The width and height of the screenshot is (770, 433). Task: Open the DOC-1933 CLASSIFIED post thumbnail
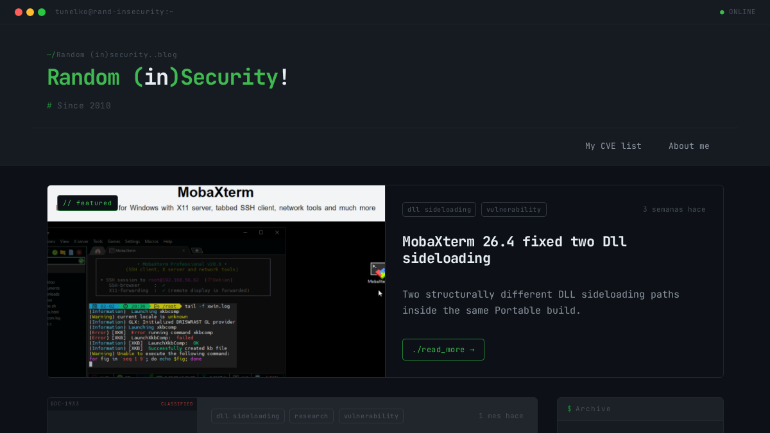pos(122,415)
